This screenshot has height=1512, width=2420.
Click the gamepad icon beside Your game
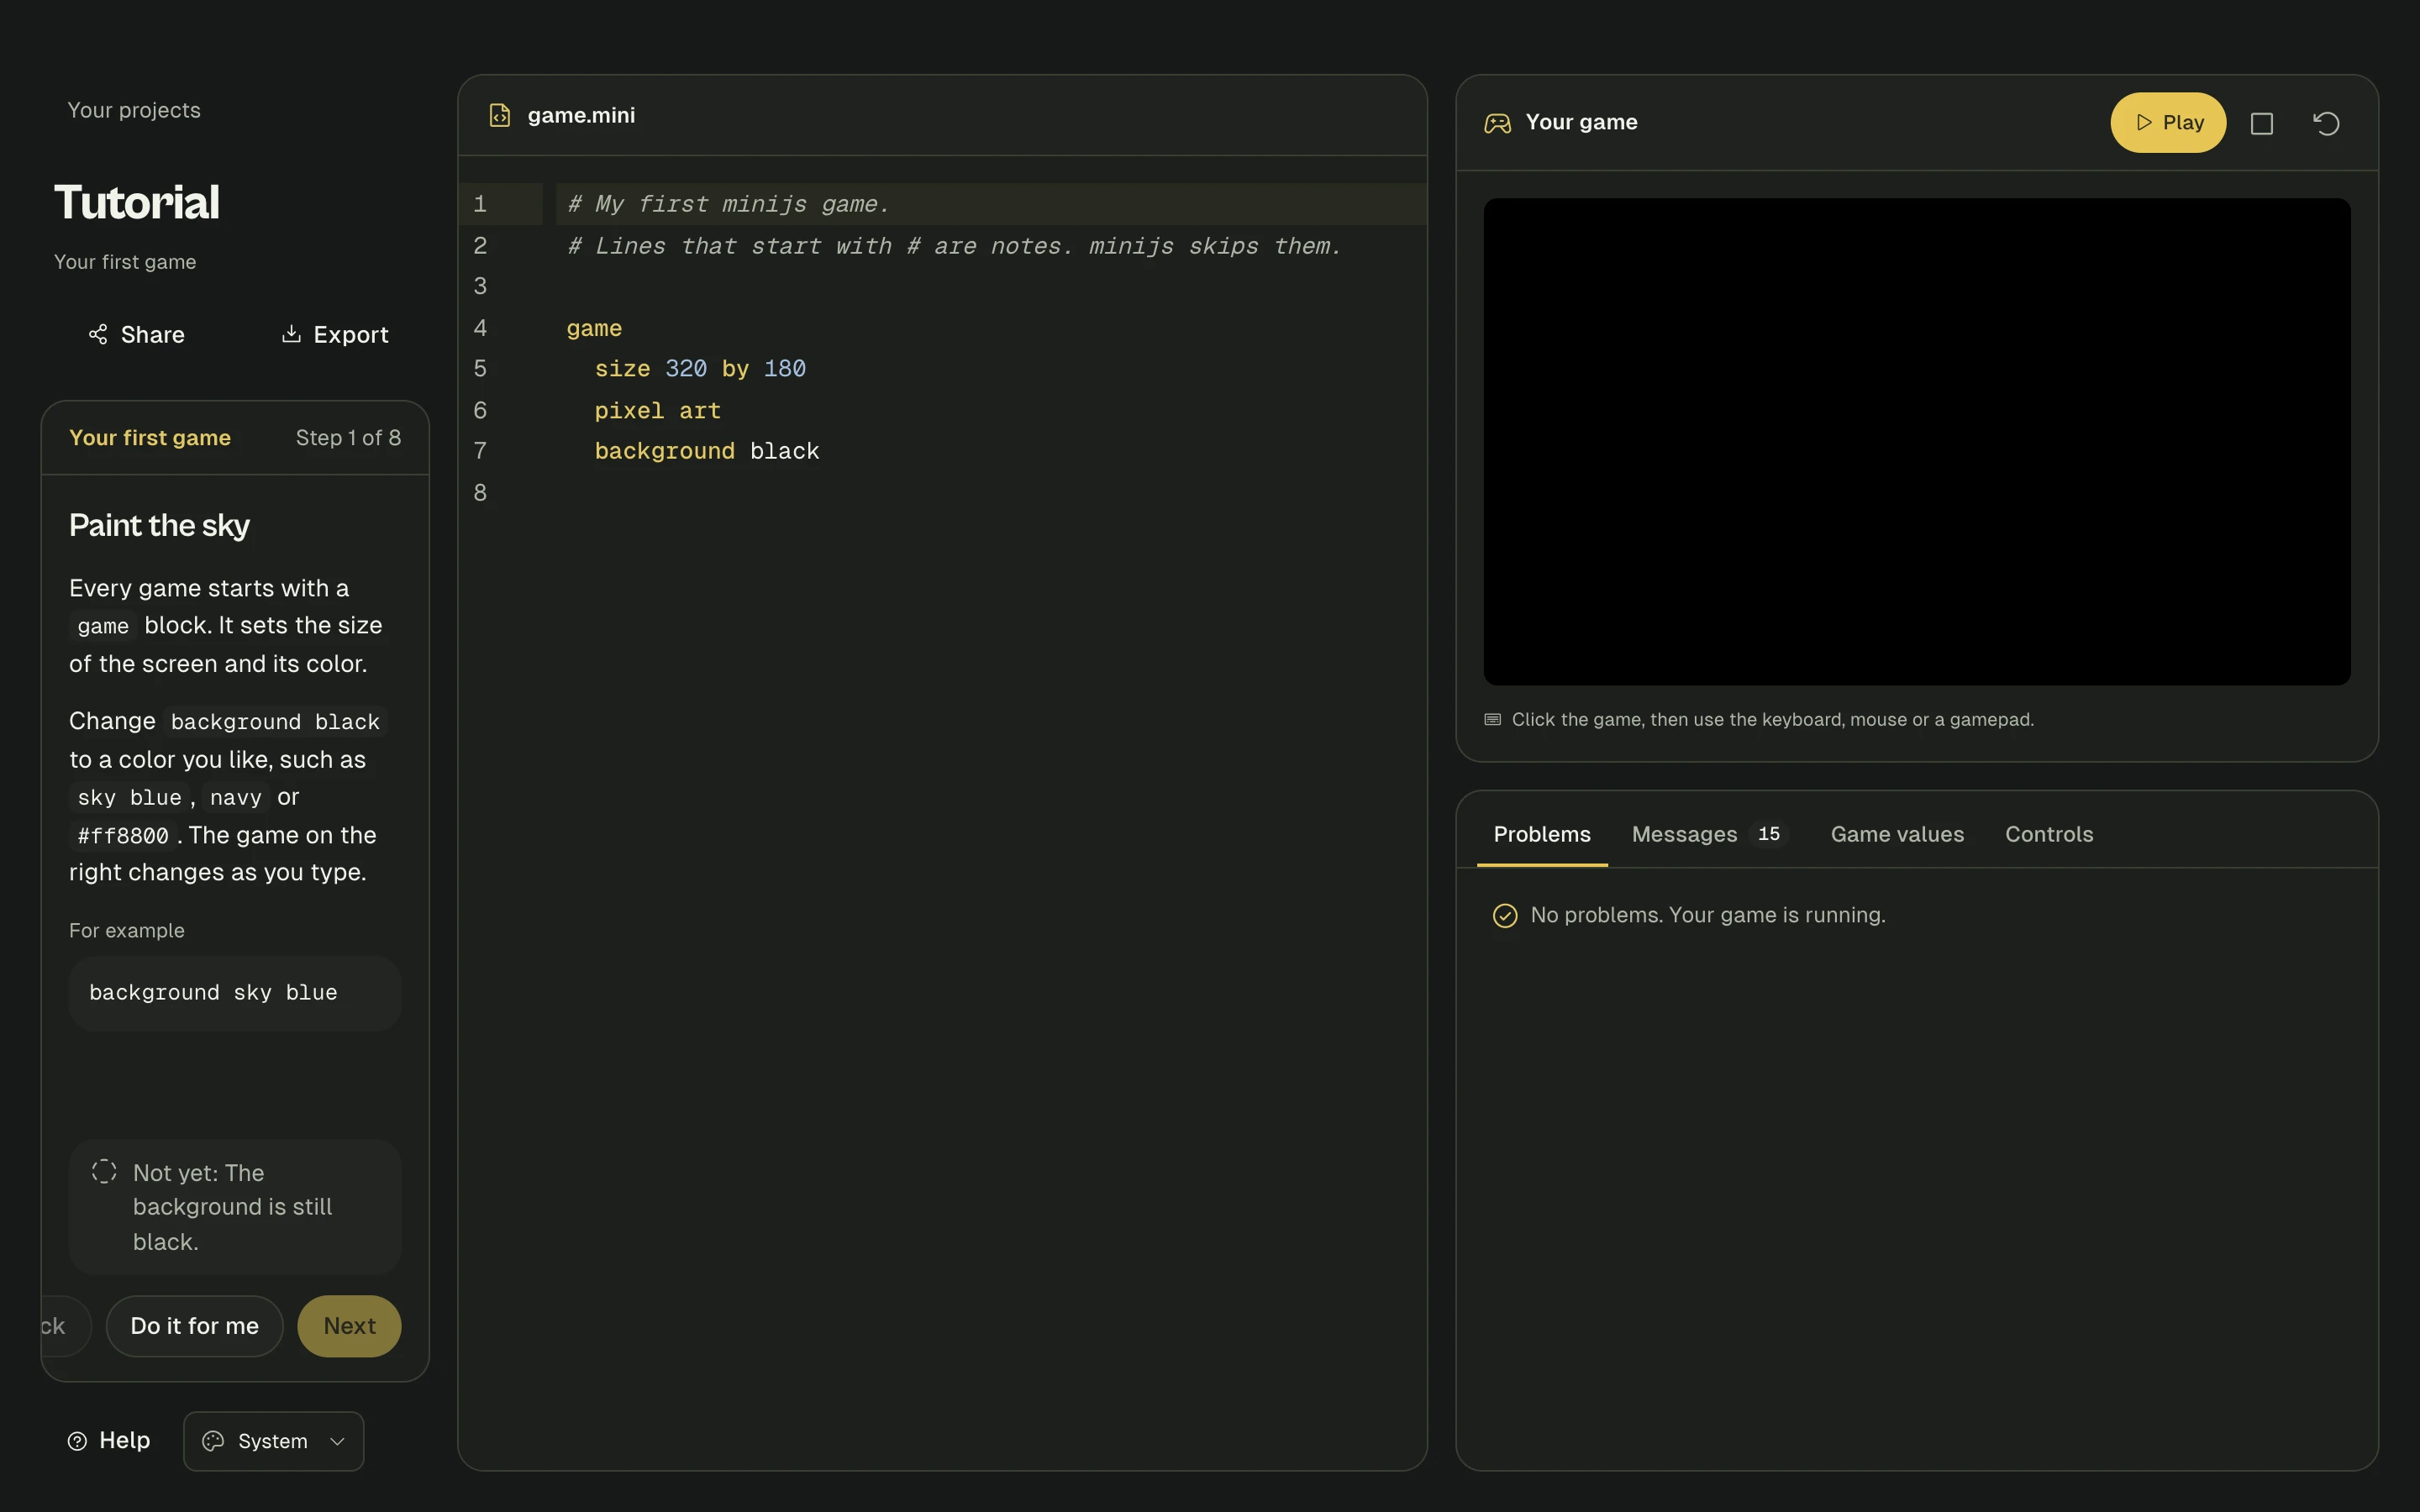point(1497,123)
